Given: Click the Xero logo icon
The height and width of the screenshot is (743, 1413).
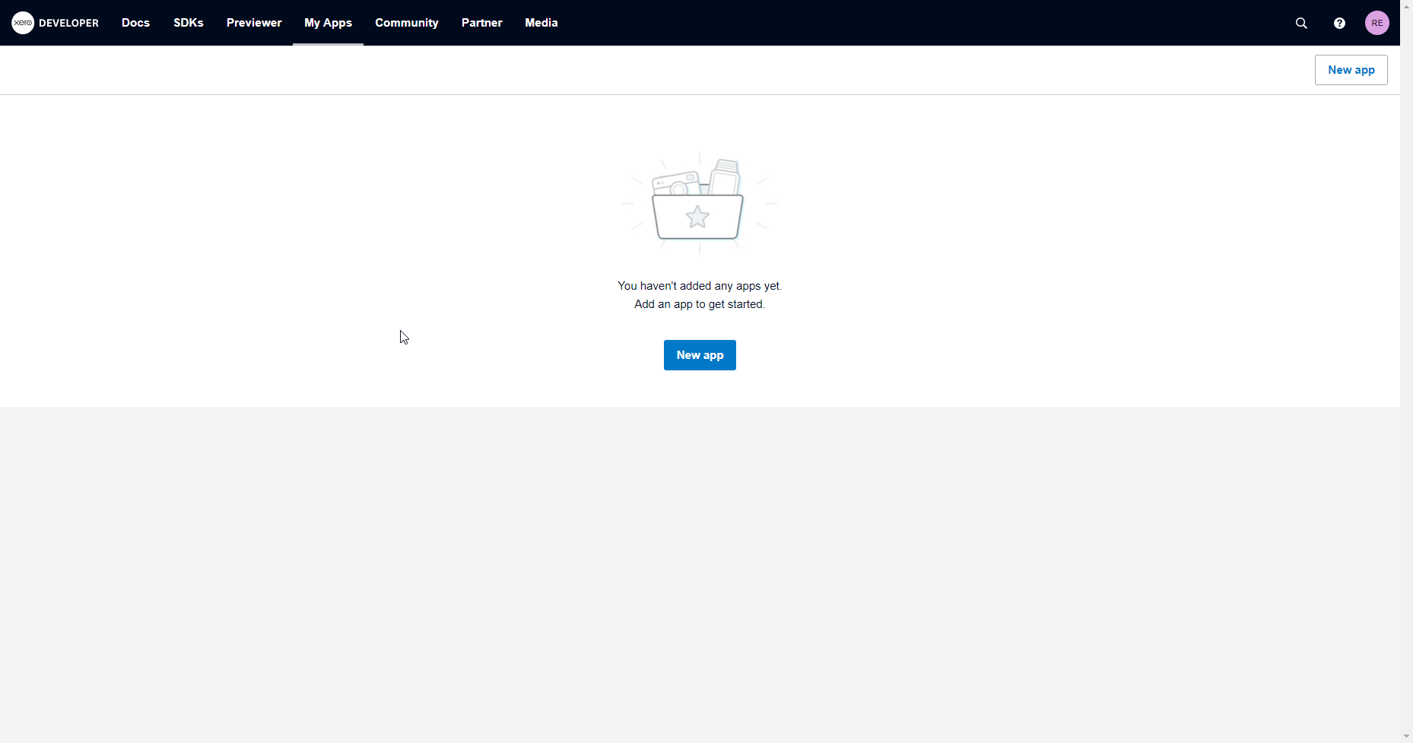Looking at the screenshot, I should tap(23, 23).
